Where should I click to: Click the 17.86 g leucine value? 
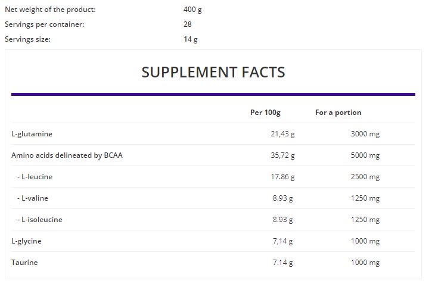coord(282,177)
